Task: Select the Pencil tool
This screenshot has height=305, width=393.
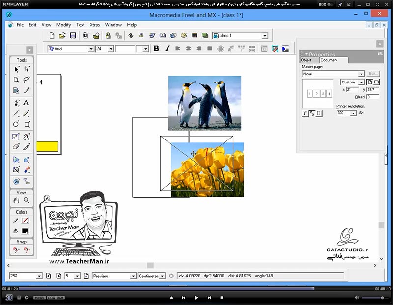Action: click(x=27, y=113)
